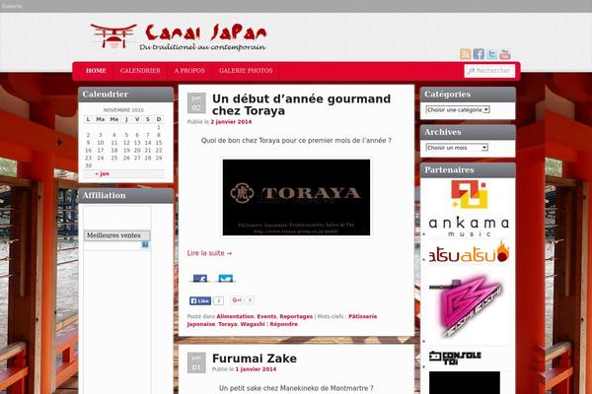Open the Toraya article title
The height and width of the screenshot is (394, 592).
[301, 104]
